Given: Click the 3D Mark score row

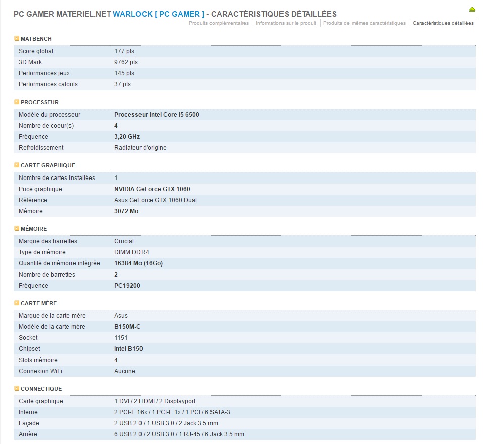Looking at the screenshot, I should click(x=126, y=62).
